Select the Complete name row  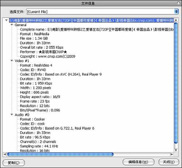(97, 30)
